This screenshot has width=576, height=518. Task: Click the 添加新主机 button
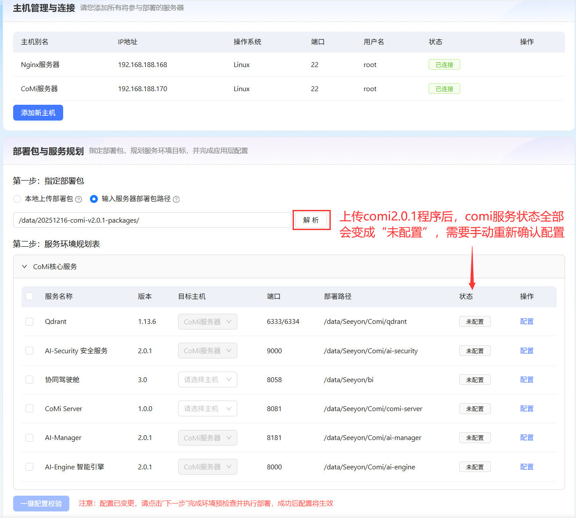click(x=38, y=113)
